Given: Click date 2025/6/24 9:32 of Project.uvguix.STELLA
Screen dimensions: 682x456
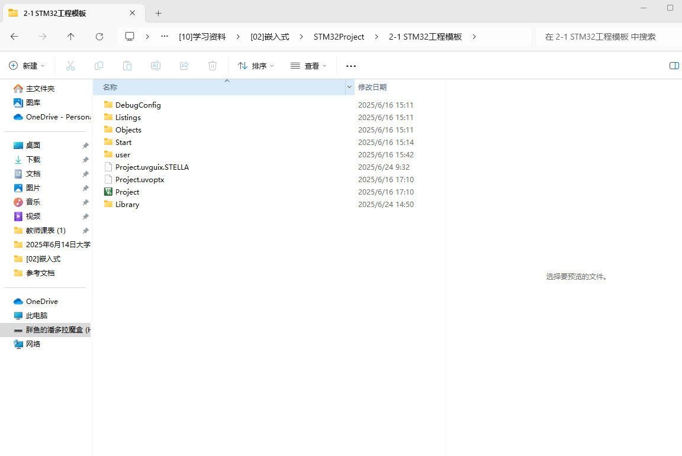Looking at the screenshot, I should point(384,167).
